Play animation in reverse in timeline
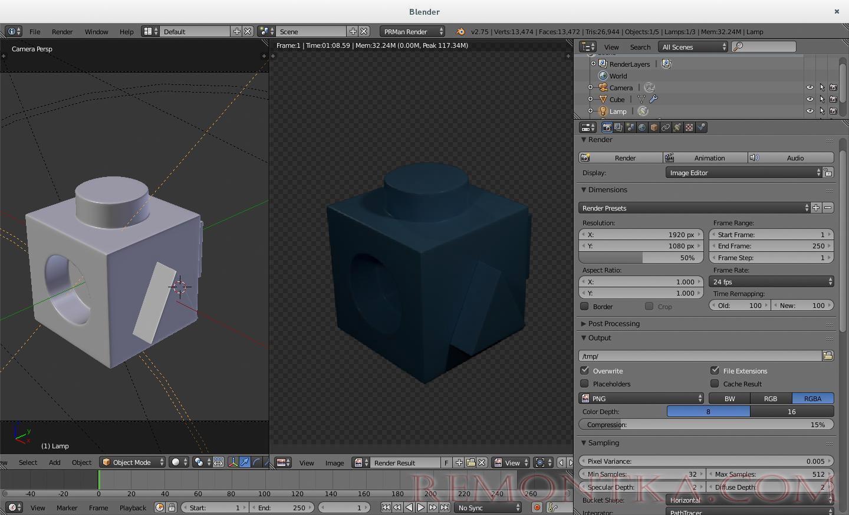Viewport: 849px width, 515px height. tap(409, 507)
